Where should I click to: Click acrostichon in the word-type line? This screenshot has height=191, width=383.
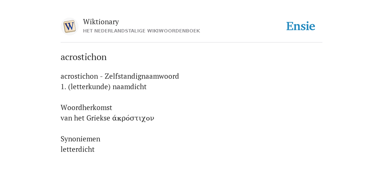[x=79, y=76]
